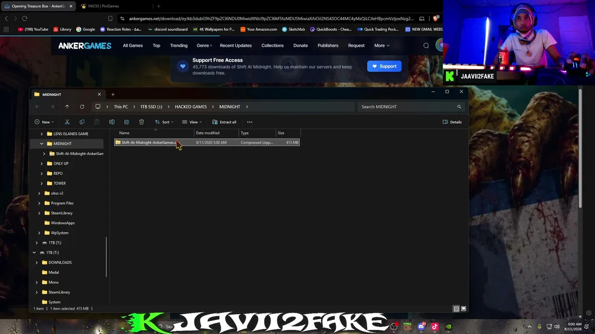Copy the selected file via toolbar icon
595x334 pixels.
82,122
